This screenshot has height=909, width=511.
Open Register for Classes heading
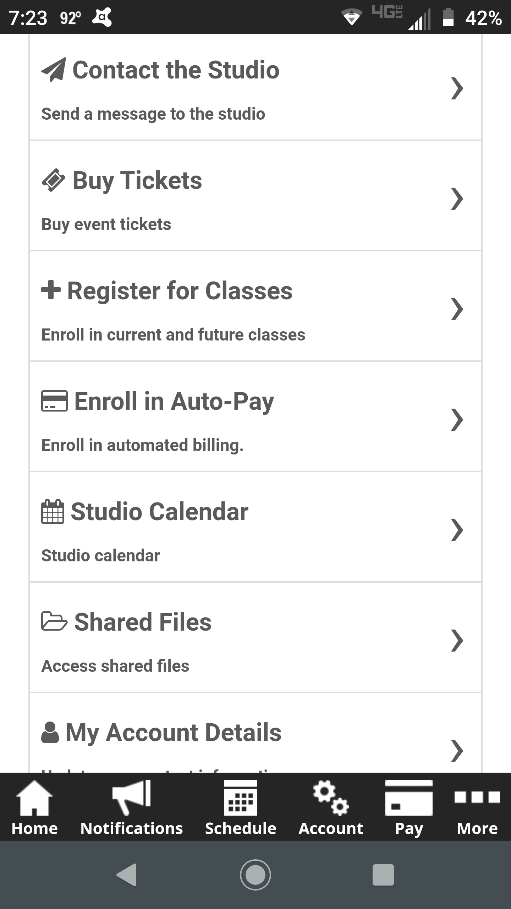tap(180, 291)
